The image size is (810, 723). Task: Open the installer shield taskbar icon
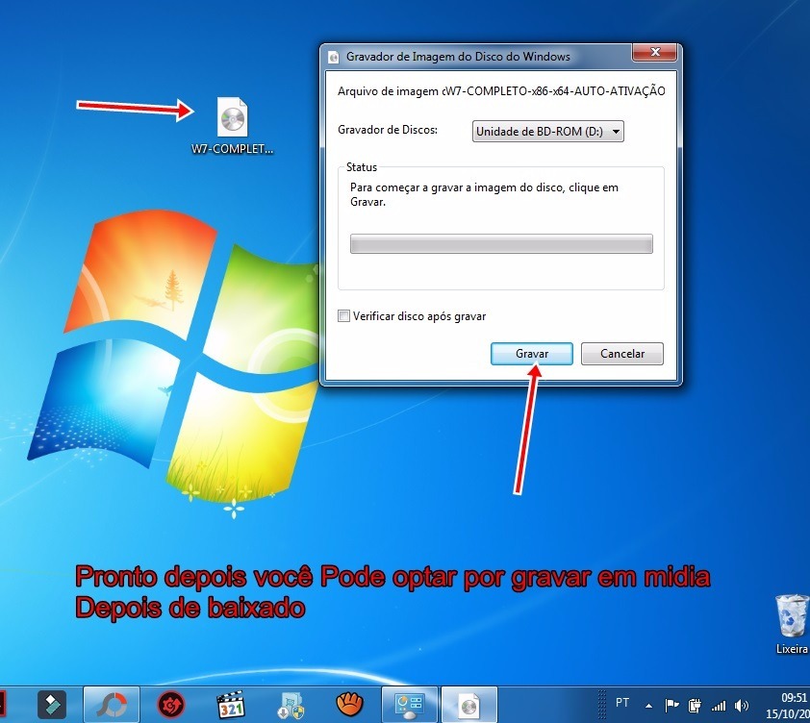291,706
